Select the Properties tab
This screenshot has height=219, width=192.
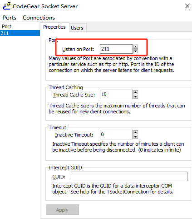pyautogui.click(x=54, y=27)
